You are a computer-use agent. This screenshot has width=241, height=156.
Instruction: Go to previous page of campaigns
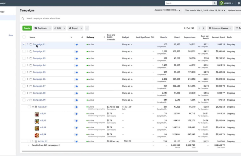(x=199, y=28)
